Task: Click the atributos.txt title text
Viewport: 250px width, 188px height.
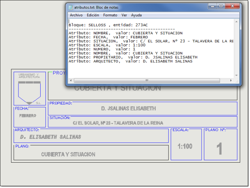Action: [96, 7]
